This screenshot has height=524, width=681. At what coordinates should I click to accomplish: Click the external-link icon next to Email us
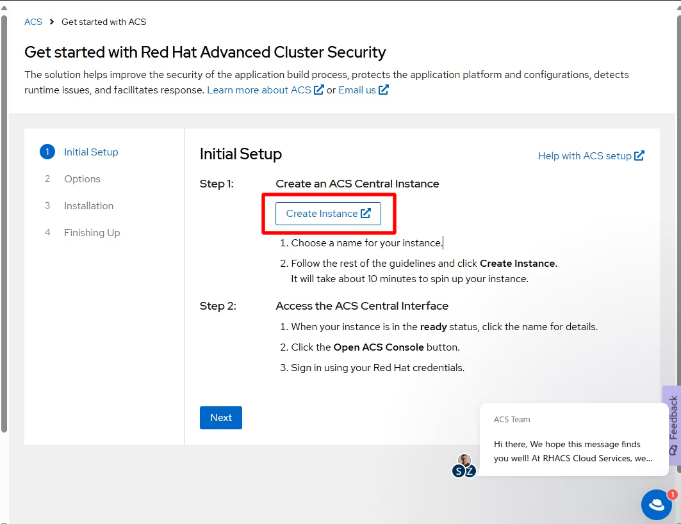tap(382, 90)
